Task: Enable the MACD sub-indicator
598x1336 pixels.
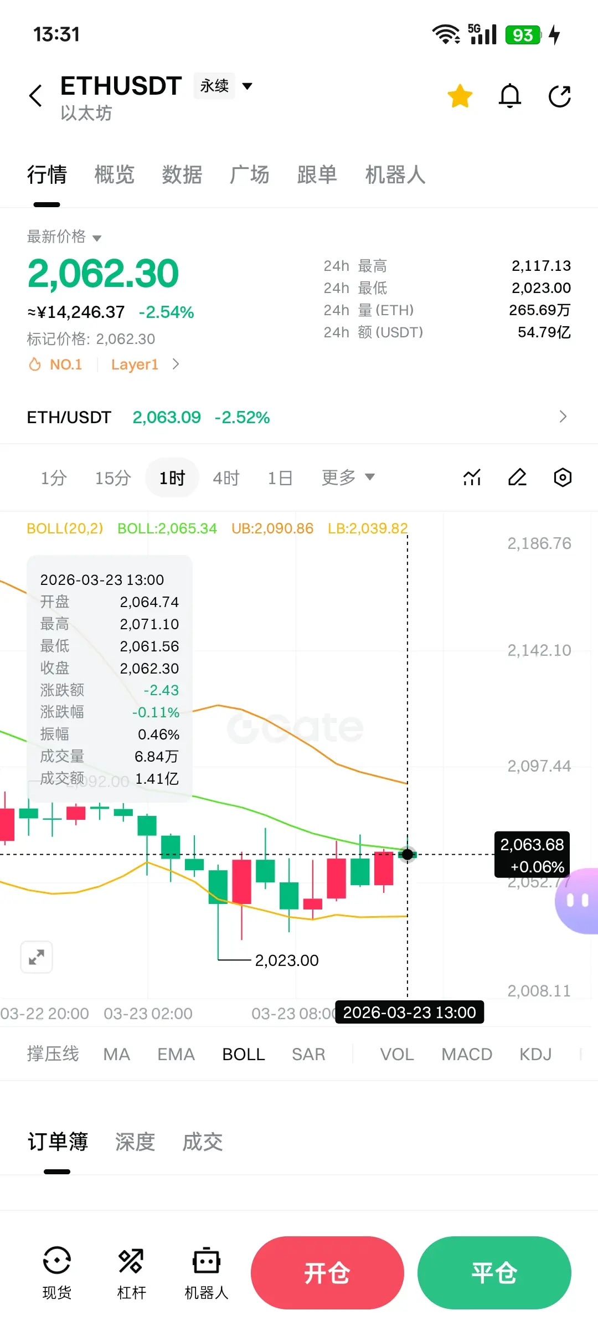Action: 467,1054
